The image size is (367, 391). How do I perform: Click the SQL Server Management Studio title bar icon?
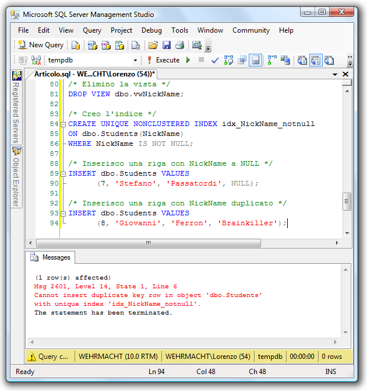pos(15,15)
